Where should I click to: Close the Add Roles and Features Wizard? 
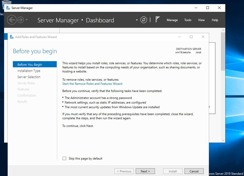(203, 37)
